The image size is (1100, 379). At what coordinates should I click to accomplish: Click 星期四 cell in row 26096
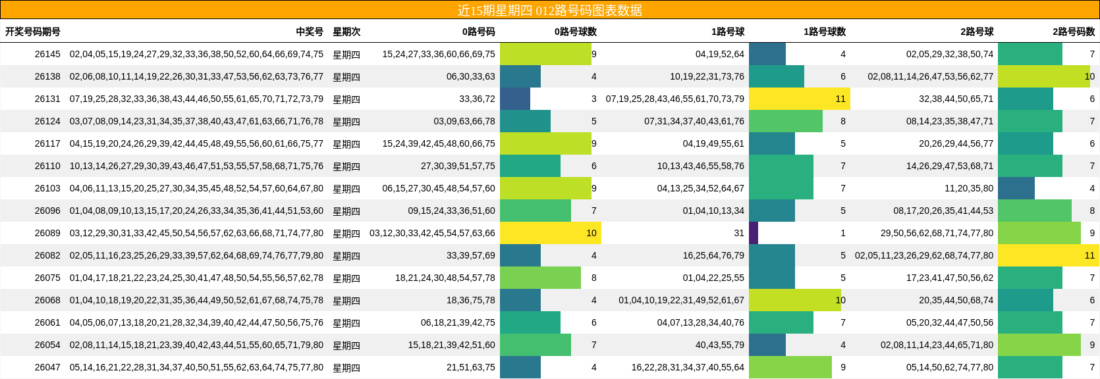[x=346, y=211]
